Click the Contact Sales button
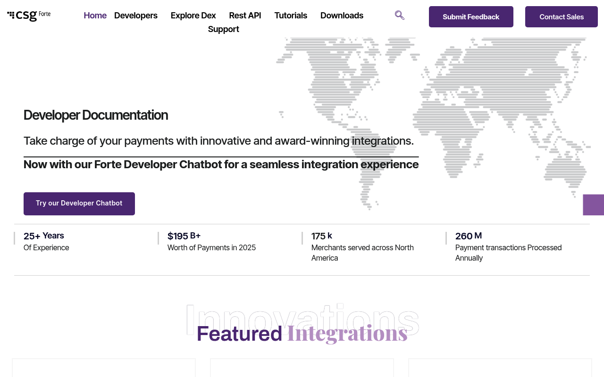This screenshot has height=377, width=604. tap(562, 17)
